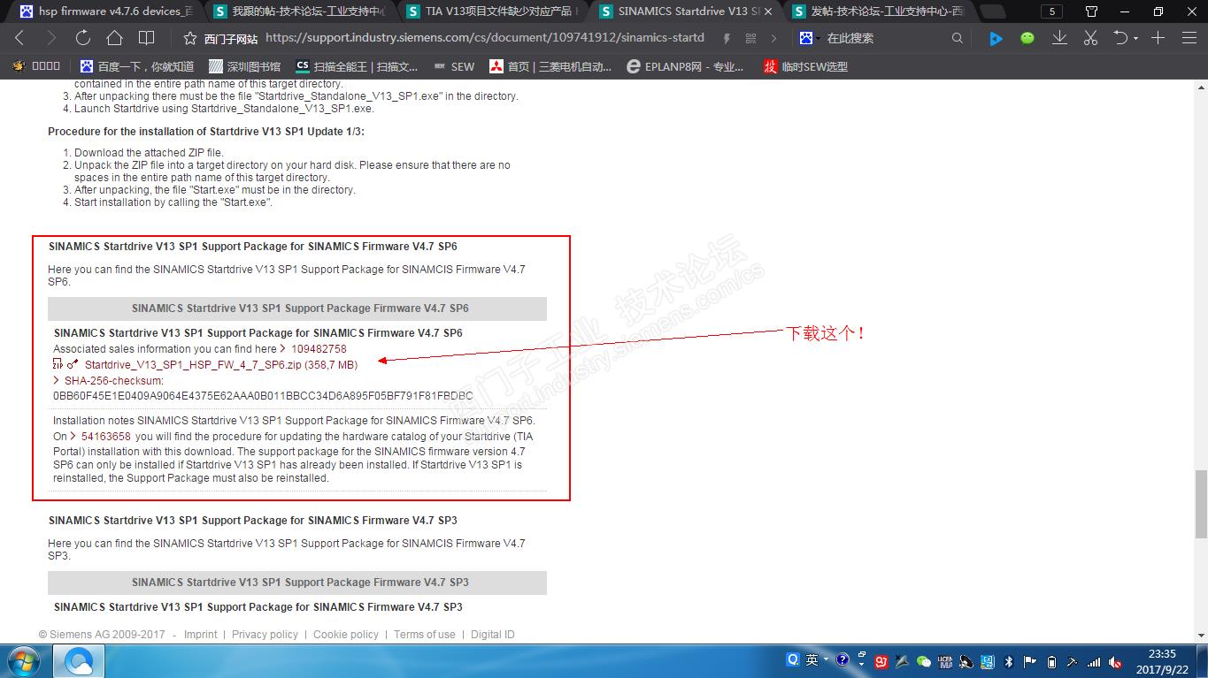The width and height of the screenshot is (1208, 678).
Task: Click the WeChat tray icon
Action: tap(924, 661)
